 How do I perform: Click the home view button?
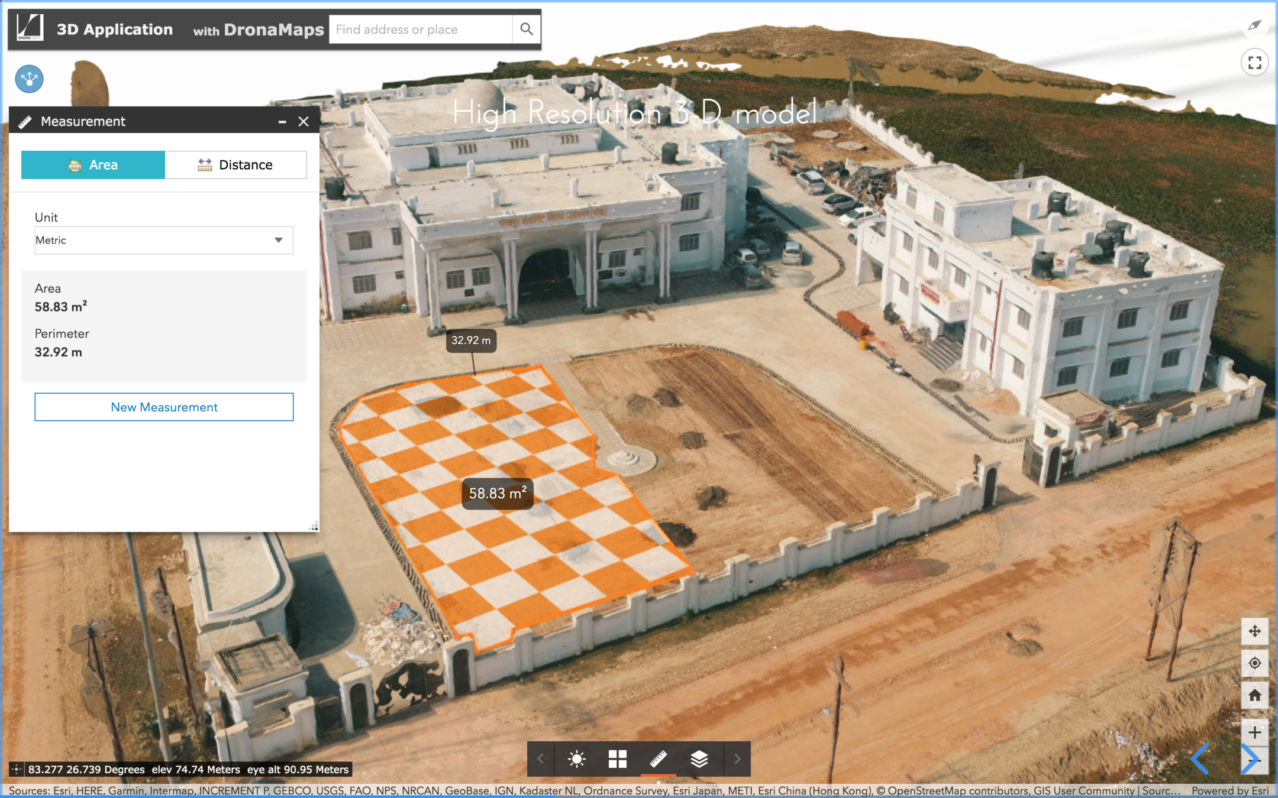[x=1254, y=695]
